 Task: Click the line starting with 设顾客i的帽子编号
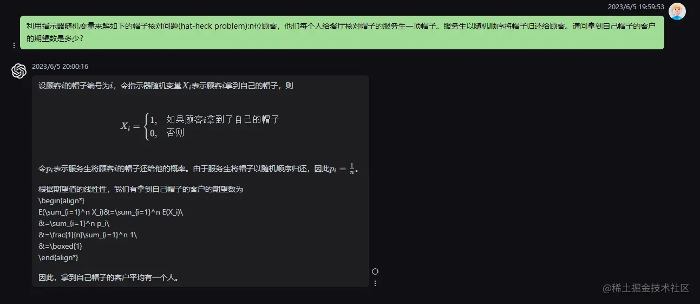coord(166,86)
